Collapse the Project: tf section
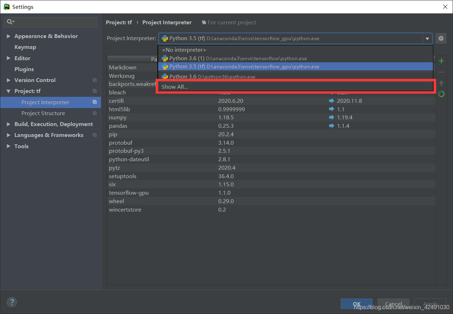453x314 pixels. click(8, 91)
